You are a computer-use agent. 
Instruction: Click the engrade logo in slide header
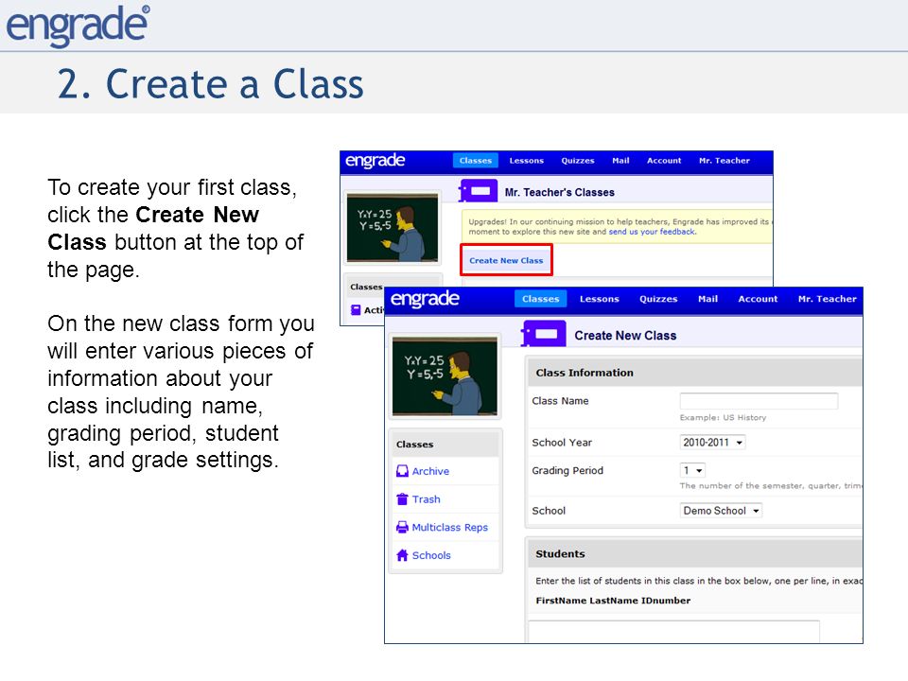[x=77, y=25]
